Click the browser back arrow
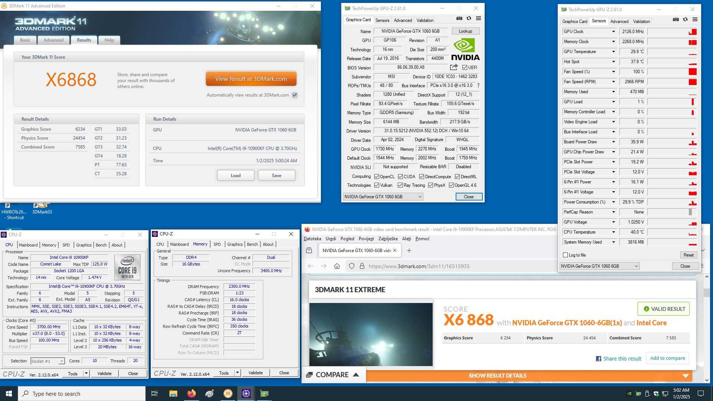 tap(311, 266)
